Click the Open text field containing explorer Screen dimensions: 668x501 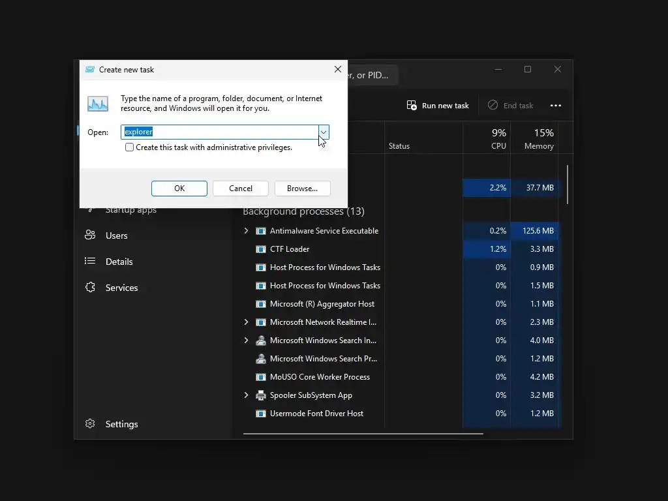220,132
